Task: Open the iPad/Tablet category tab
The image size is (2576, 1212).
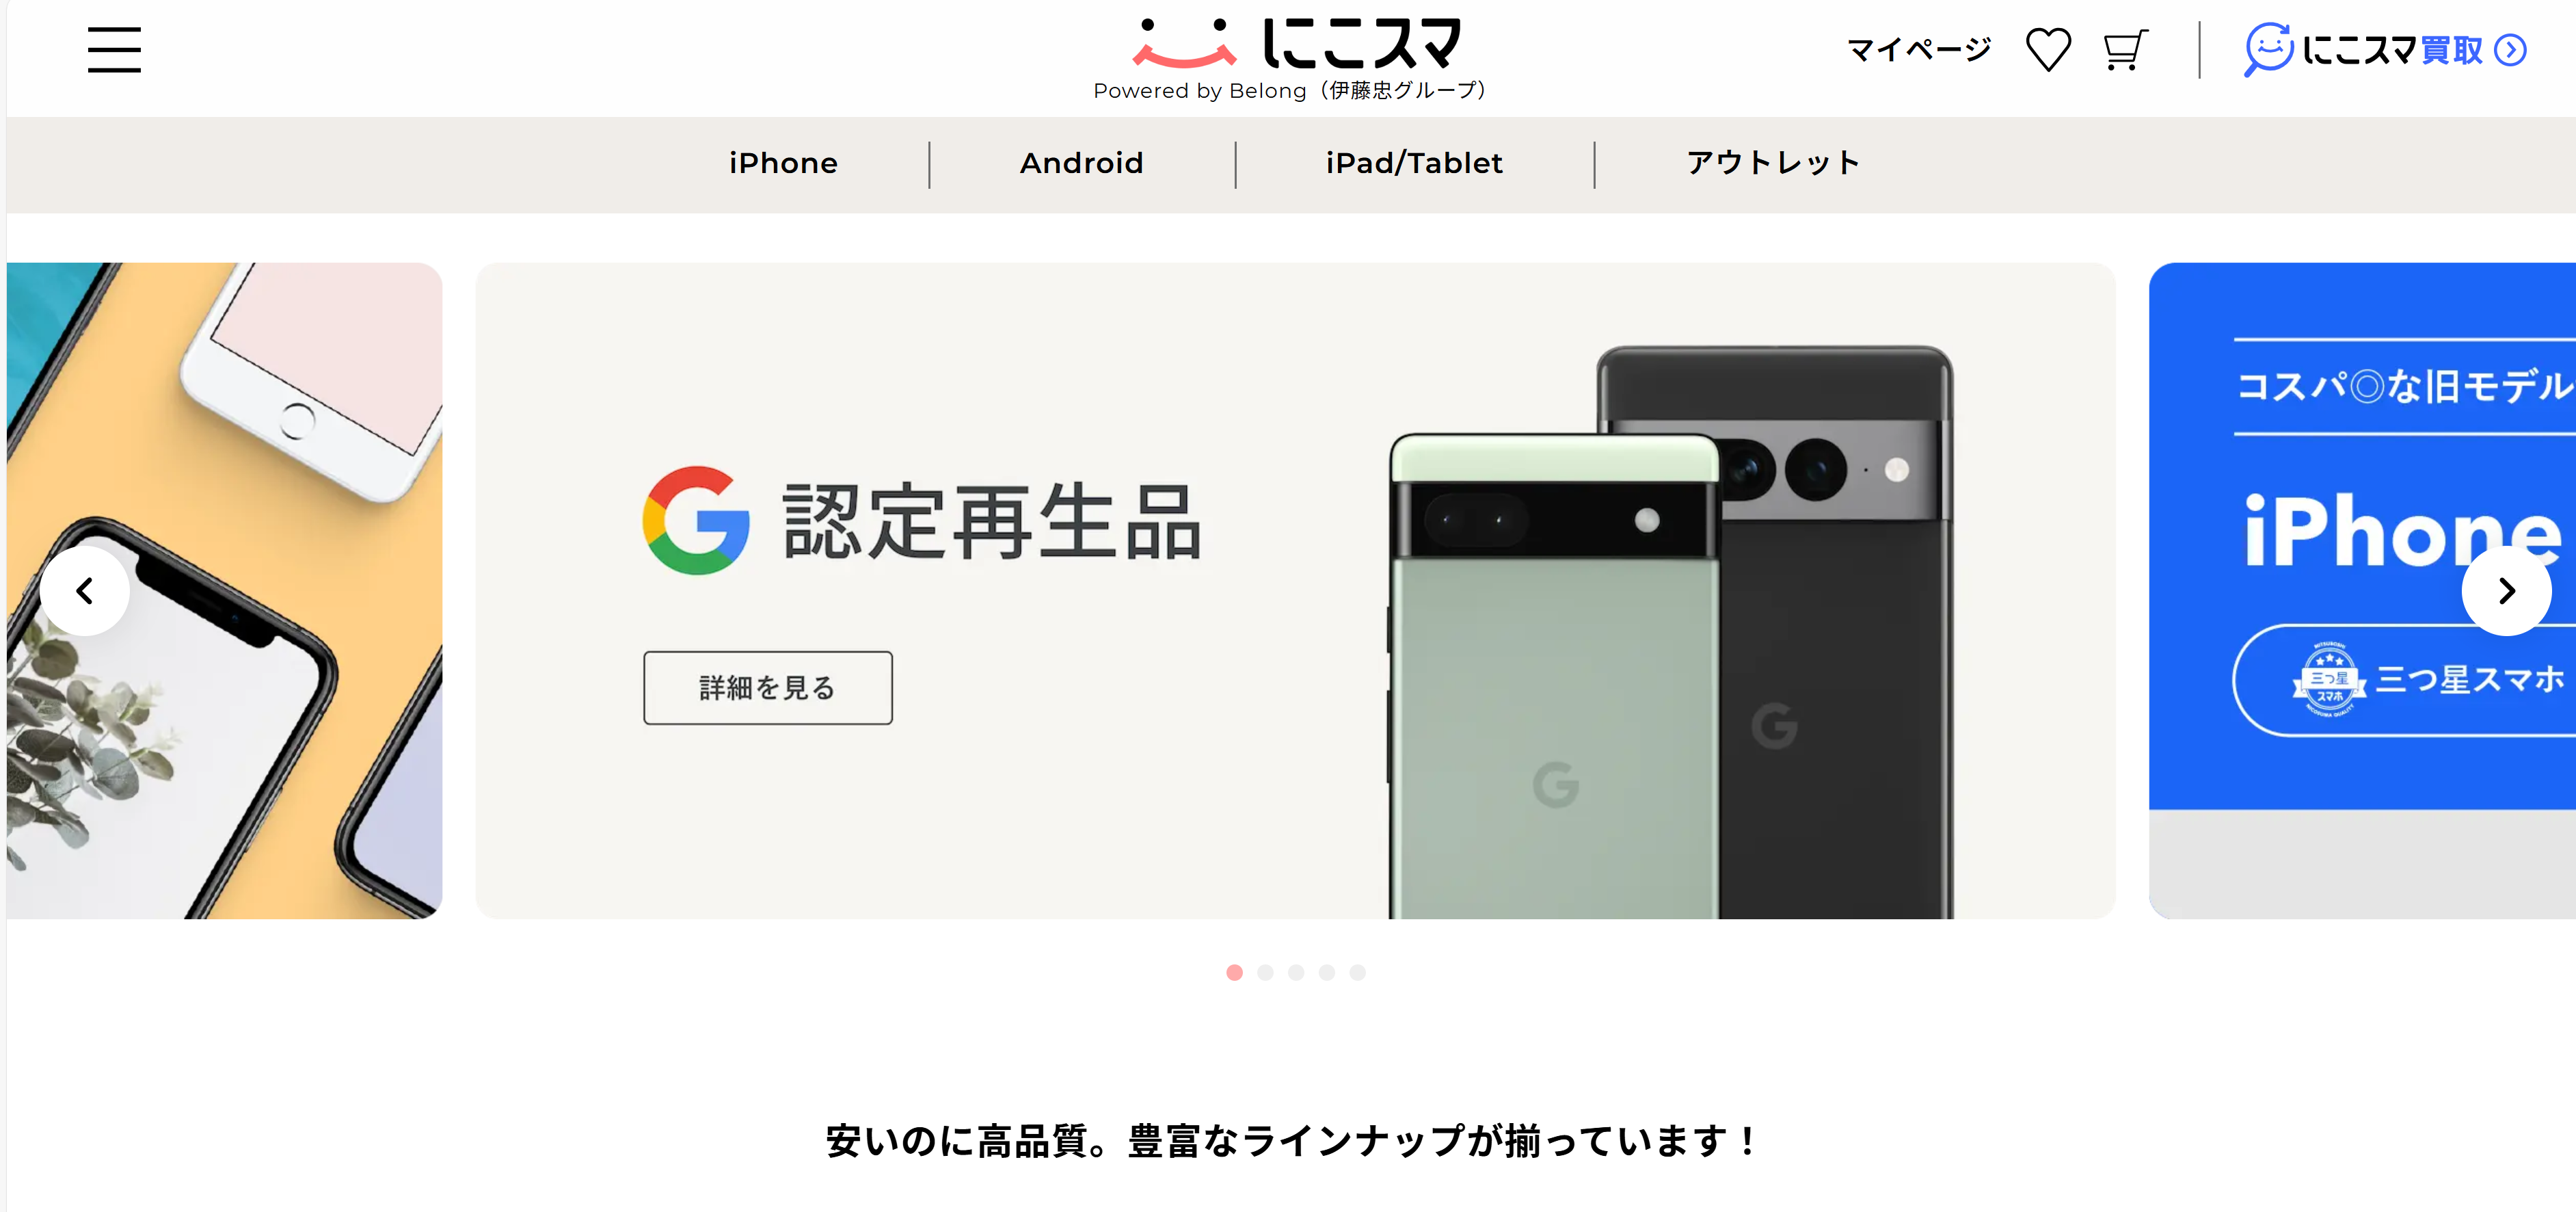Action: 1414,163
